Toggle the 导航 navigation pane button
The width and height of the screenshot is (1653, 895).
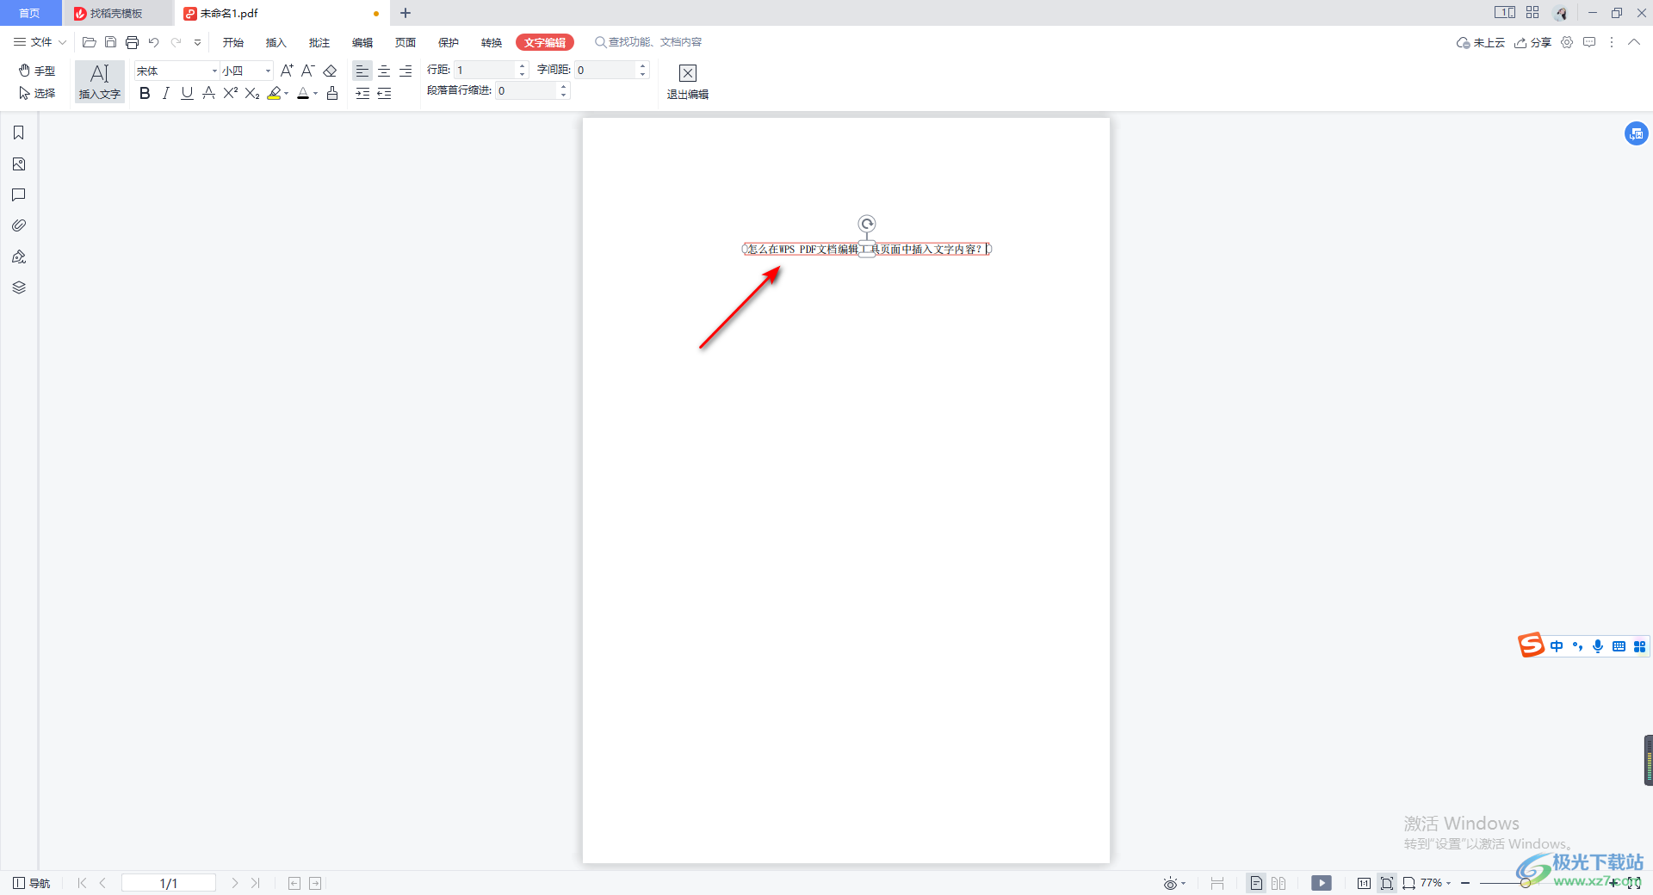tap(32, 883)
